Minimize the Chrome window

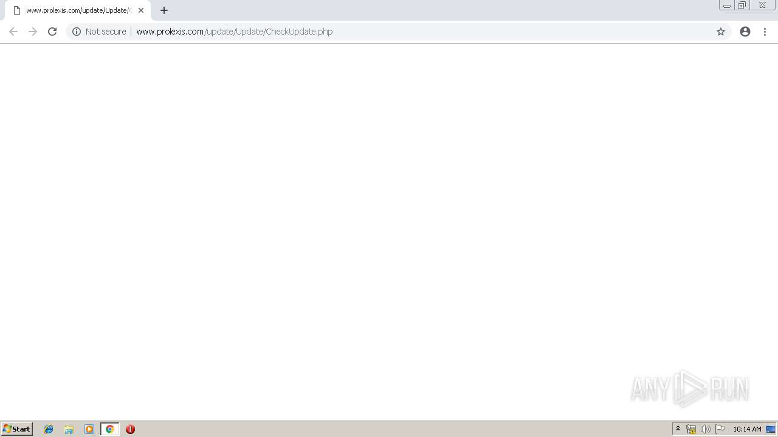(x=726, y=5)
